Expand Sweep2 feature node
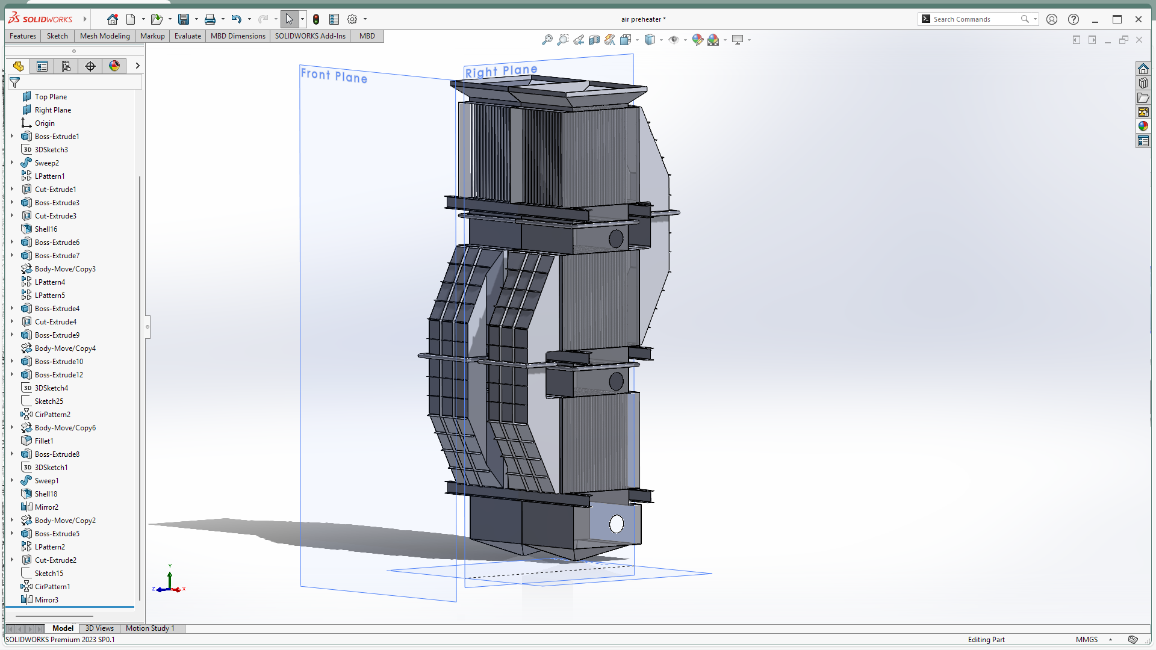Viewport: 1156px width, 650px height. click(11, 163)
